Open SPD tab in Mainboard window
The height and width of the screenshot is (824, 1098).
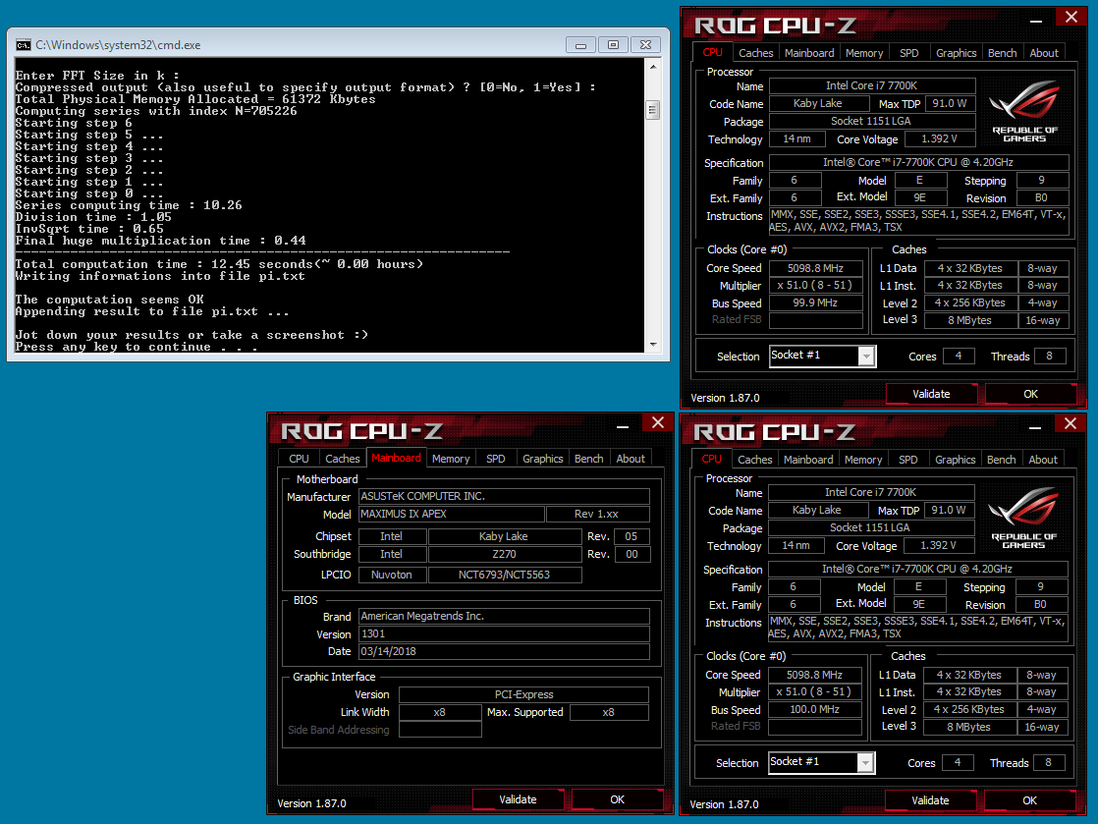click(495, 459)
